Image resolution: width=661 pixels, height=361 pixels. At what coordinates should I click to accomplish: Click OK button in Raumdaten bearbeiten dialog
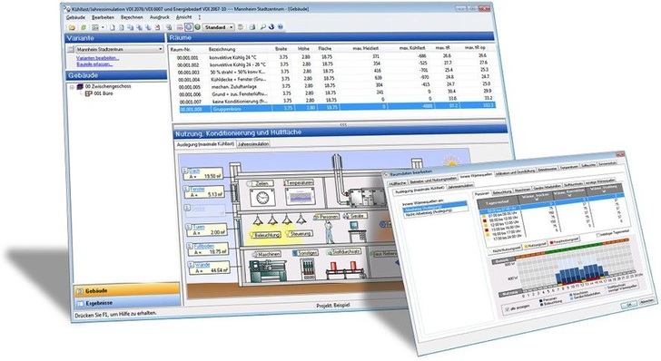coord(629,304)
